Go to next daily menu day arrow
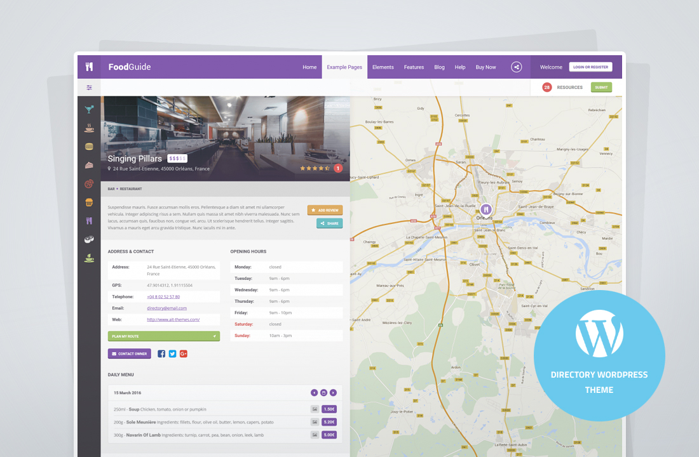Image resolution: width=699 pixels, height=457 pixels. pyautogui.click(x=333, y=392)
